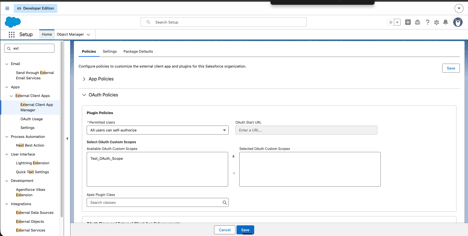The image size is (468, 236).
Task: Open the global actions plus icon
Action: pyautogui.click(x=408, y=22)
